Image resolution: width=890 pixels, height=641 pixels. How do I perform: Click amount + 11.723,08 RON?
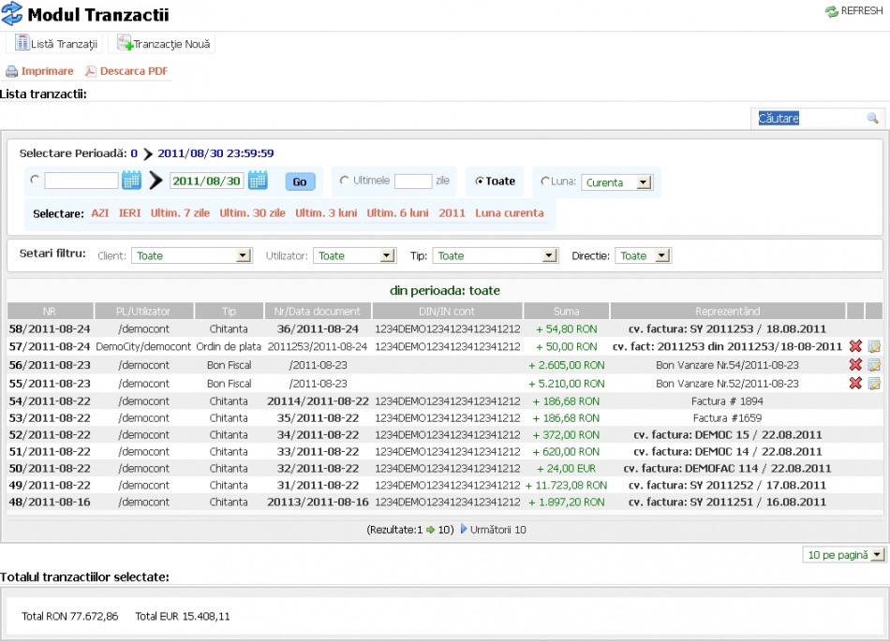[x=567, y=485]
